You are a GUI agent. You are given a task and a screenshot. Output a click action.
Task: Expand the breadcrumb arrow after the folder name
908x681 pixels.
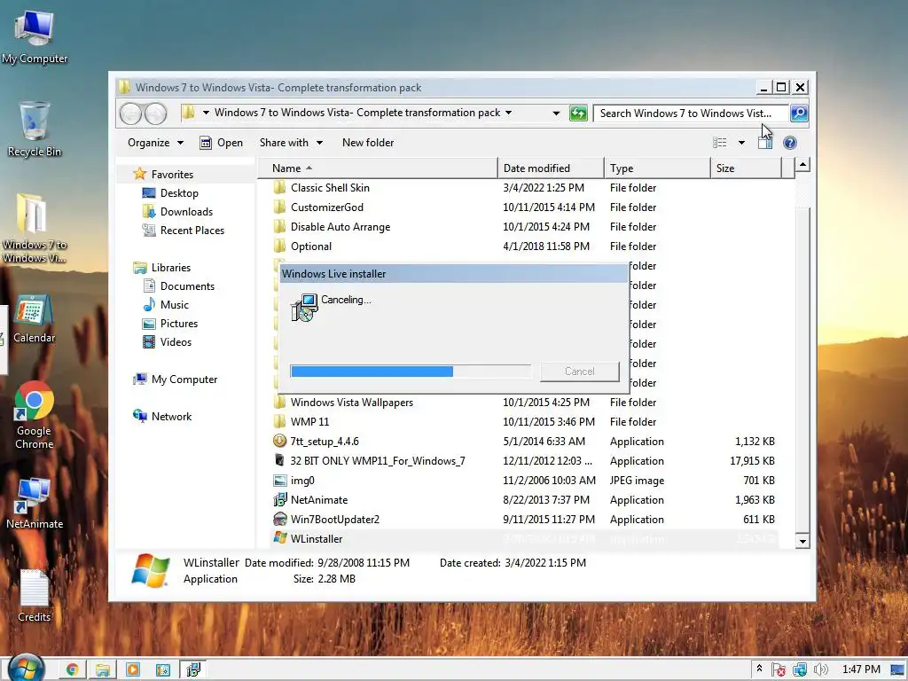(508, 113)
